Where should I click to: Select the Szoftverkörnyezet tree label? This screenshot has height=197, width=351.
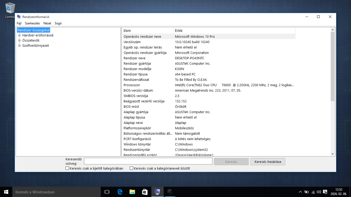click(x=35, y=46)
